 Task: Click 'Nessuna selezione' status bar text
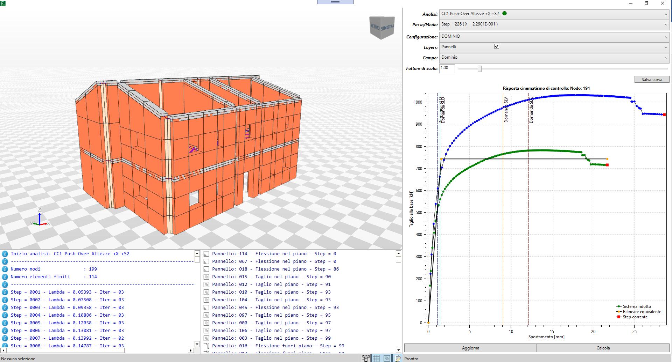18,359
